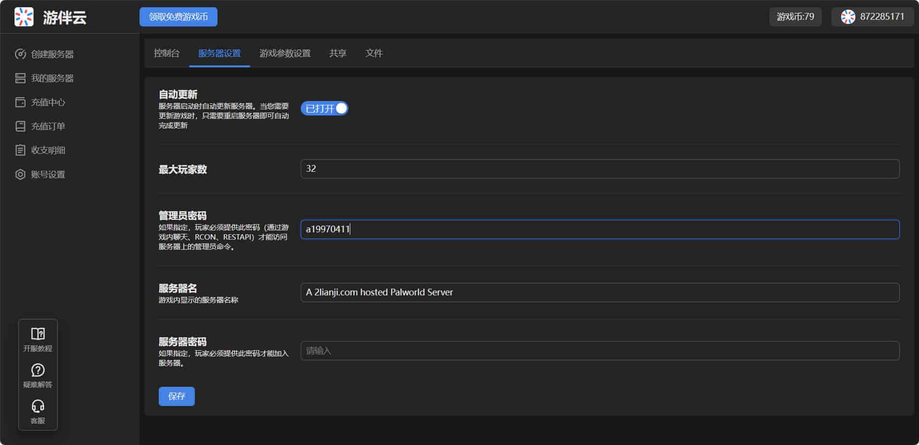Switch to the 控制台 tab

coord(166,53)
